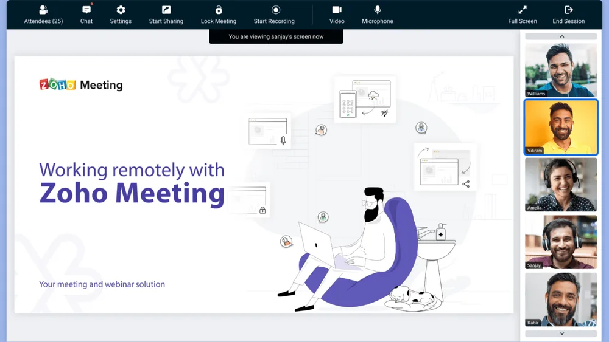609x342 pixels.
Task: Toggle the Video camera
Action: 337,15
